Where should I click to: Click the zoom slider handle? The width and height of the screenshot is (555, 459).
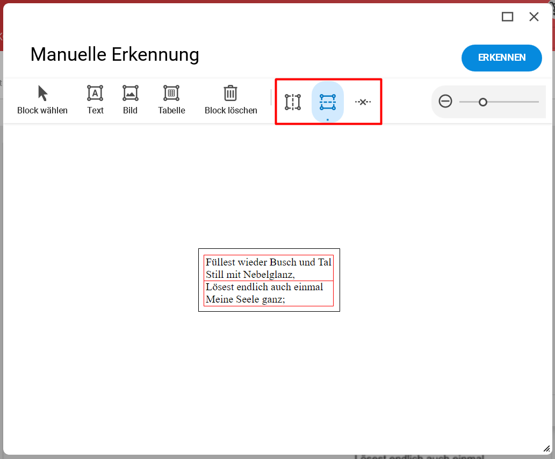coord(483,102)
